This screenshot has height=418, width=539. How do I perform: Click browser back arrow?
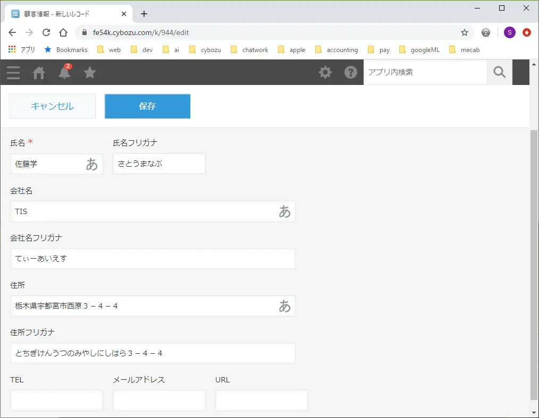tap(12, 32)
